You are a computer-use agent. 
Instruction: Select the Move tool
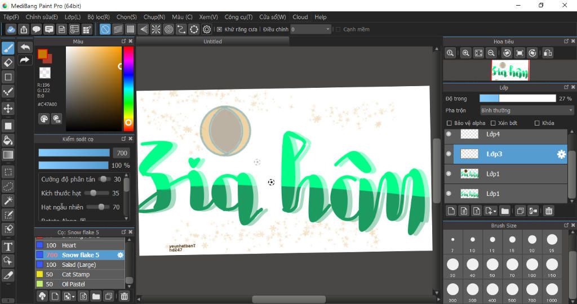tap(8, 109)
